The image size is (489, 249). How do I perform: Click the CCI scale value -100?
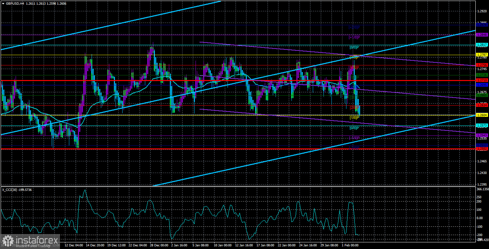click(x=480, y=226)
